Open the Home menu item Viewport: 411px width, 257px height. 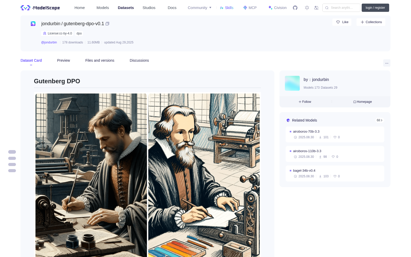coord(80,8)
